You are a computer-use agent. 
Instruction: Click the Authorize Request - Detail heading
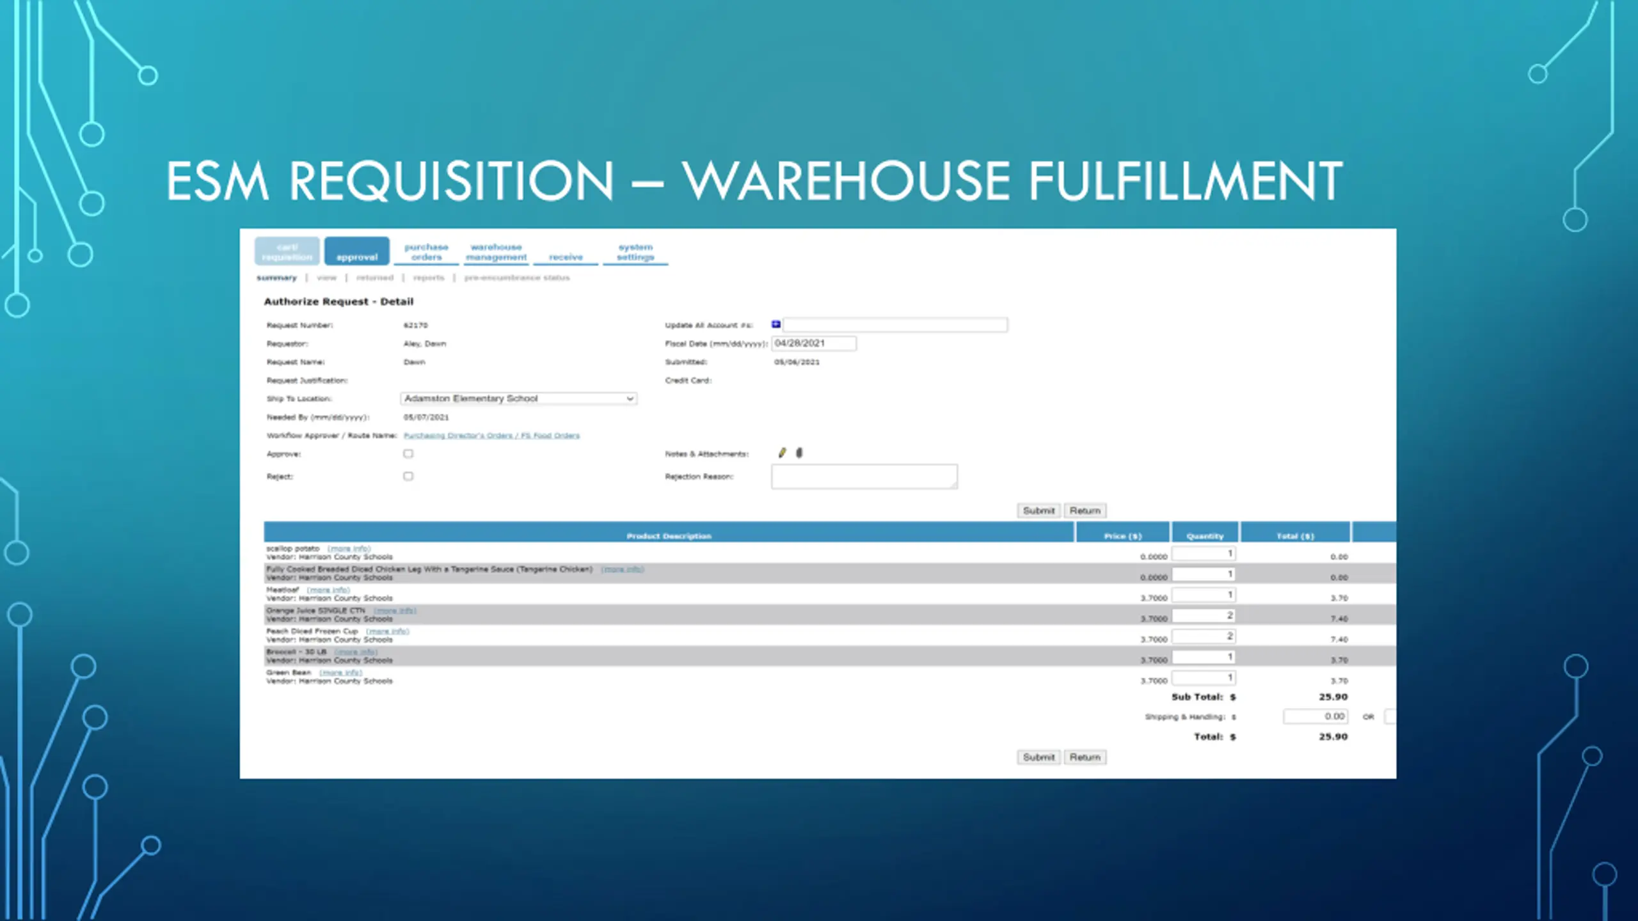tap(338, 301)
